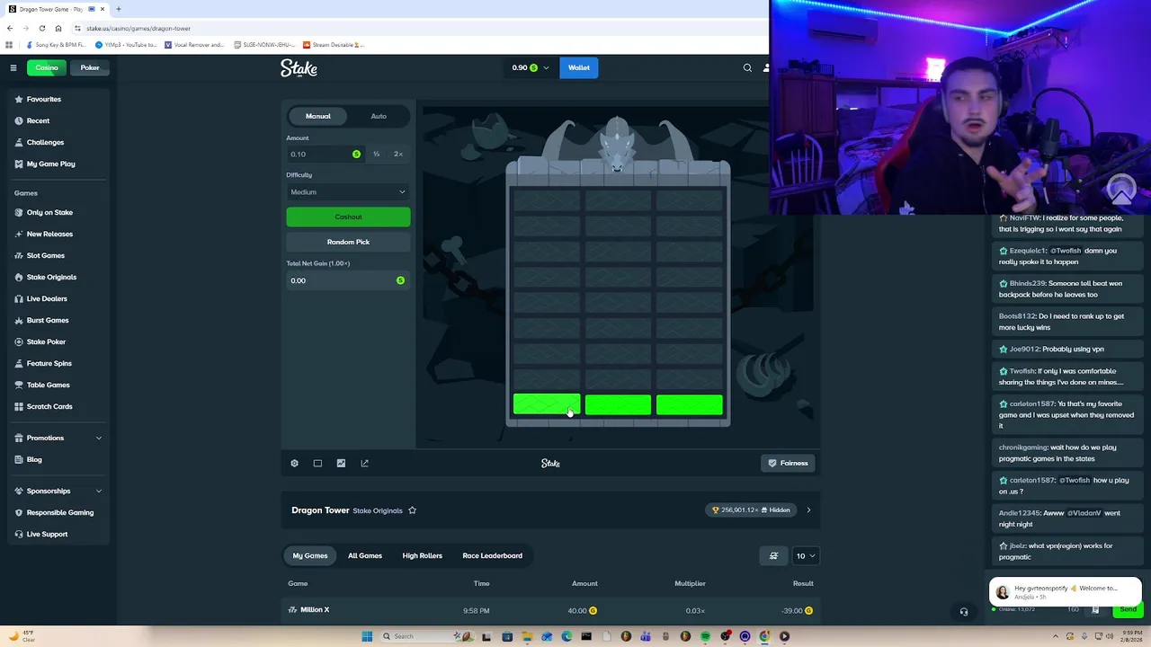The image size is (1151, 647).
Task: Open a new browser tab
Action: pyautogui.click(x=118, y=9)
